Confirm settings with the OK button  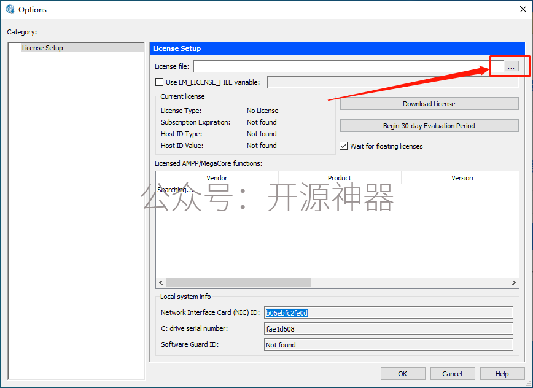point(403,374)
